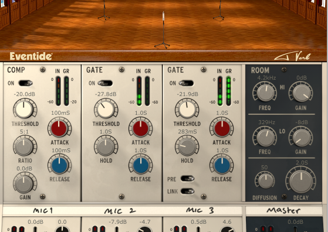This screenshot has height=232, width=328.
Task: Click the ROOM HI FREQ knob
Action: coord(265,92)
